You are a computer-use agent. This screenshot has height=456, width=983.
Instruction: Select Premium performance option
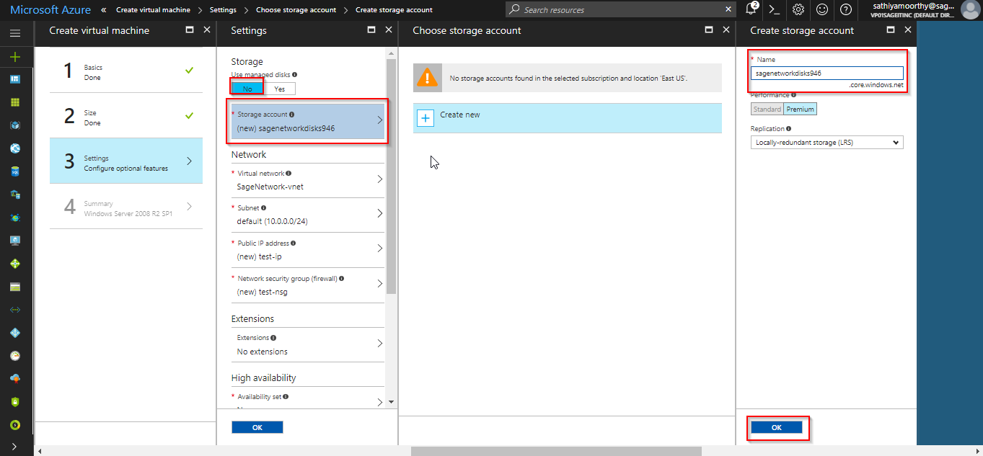click(x=800, y=109)
